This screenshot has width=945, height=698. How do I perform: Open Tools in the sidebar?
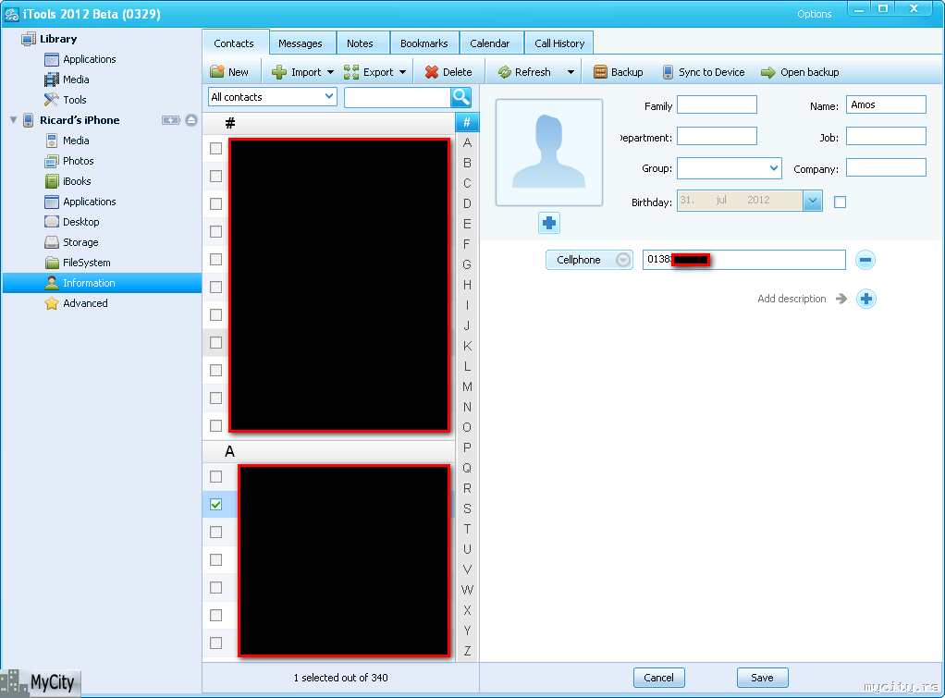pyautogui.click(x=75, y=100)
